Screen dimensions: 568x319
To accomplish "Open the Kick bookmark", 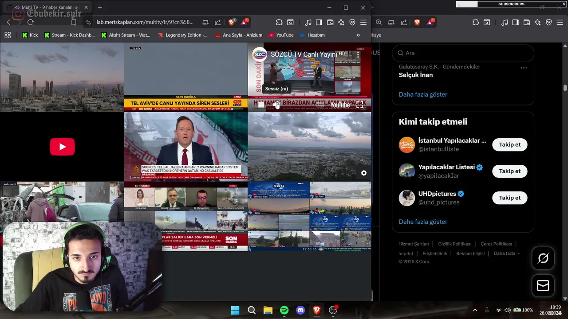I will [x=30, y=35].
